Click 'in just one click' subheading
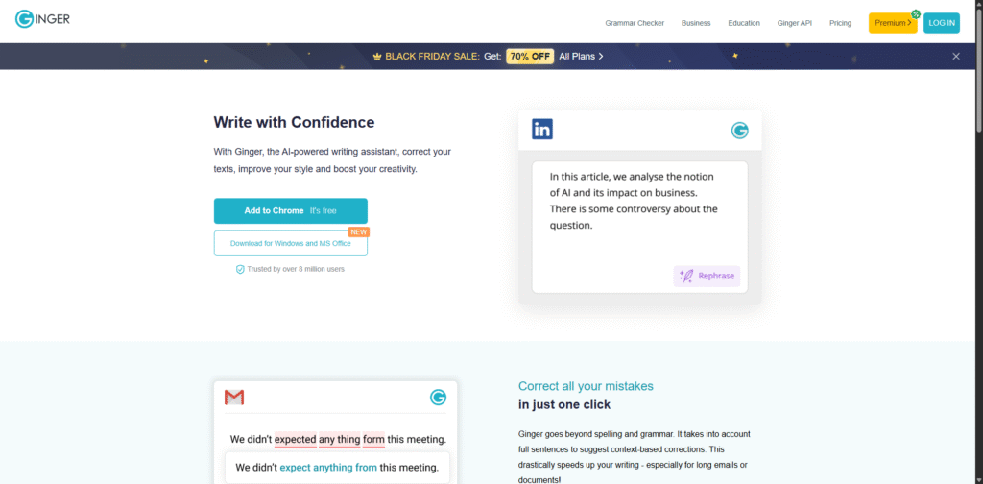Screen dimensions: 983x484 (564, 405)
